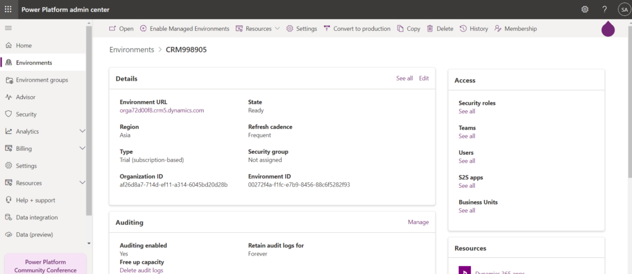
Task: Click the Delete trash icon in toolbar
Action: [430, 29]
